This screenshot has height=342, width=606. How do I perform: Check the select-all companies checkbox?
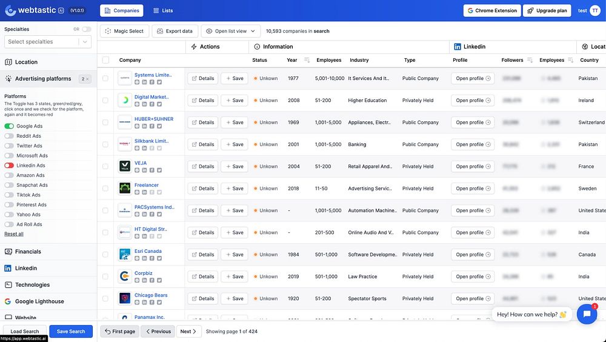[x=105, y=60]
